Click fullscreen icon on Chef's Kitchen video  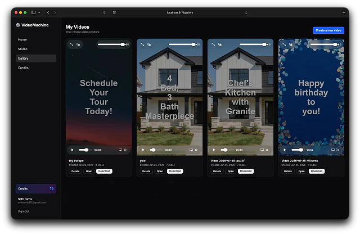[x=213, y=44]
